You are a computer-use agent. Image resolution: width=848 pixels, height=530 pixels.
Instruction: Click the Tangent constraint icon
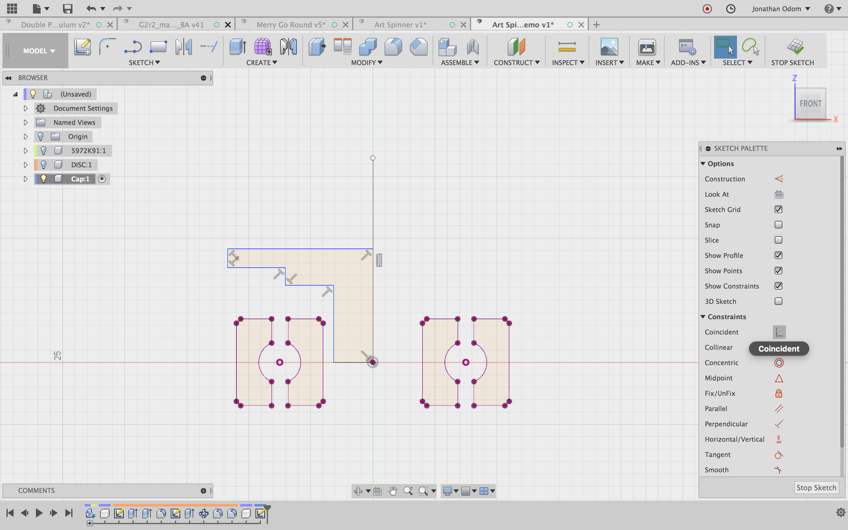(x=779, y=455)
